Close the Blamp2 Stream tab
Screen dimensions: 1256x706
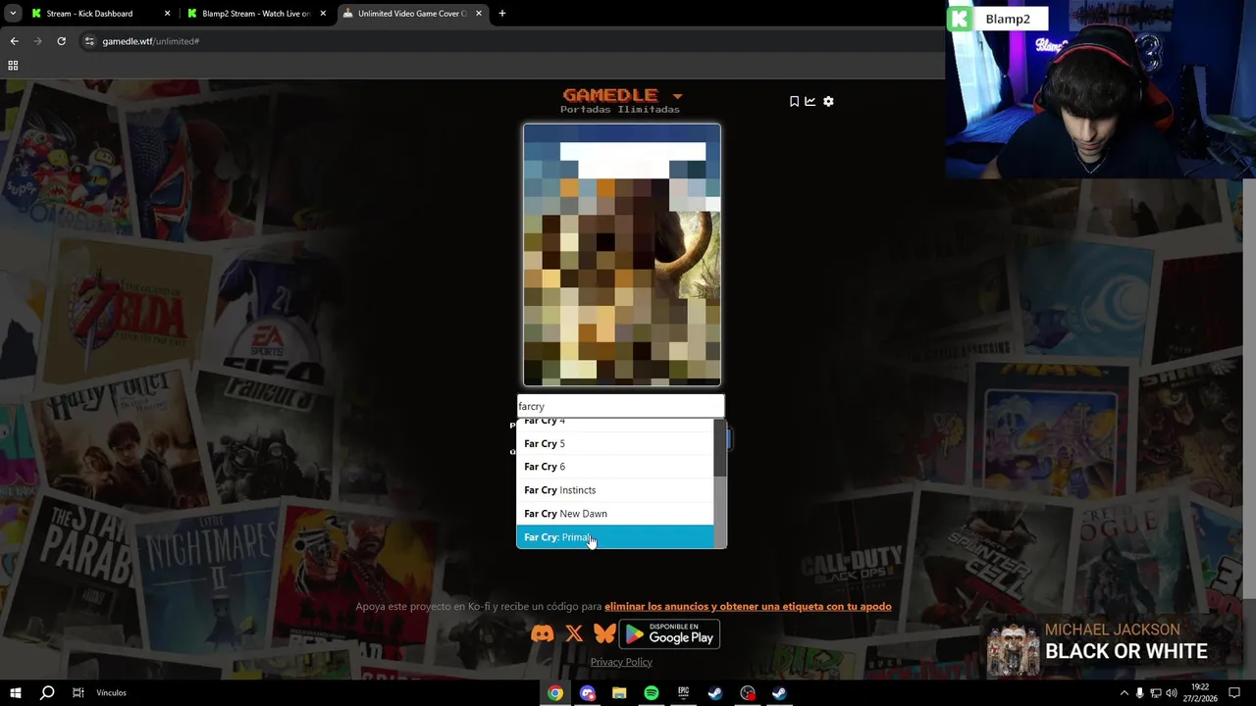click(323, 14)
